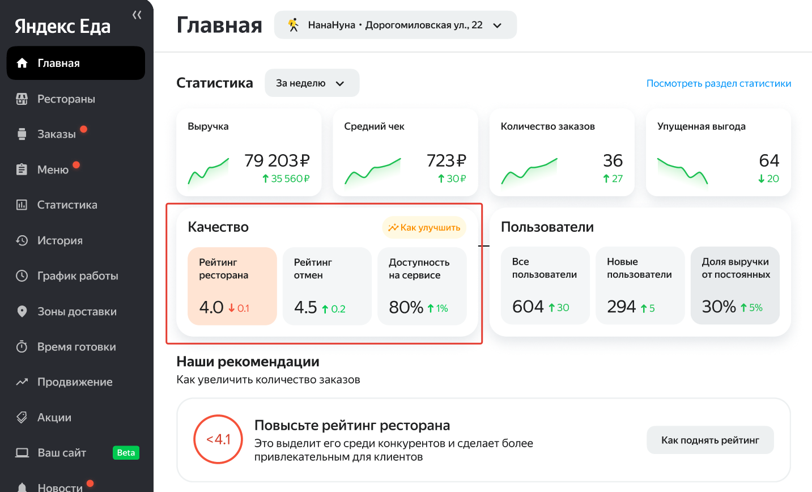
Task: Click chevron in За неделю selector
Action: pyautogui.click(x=340, y=83)
